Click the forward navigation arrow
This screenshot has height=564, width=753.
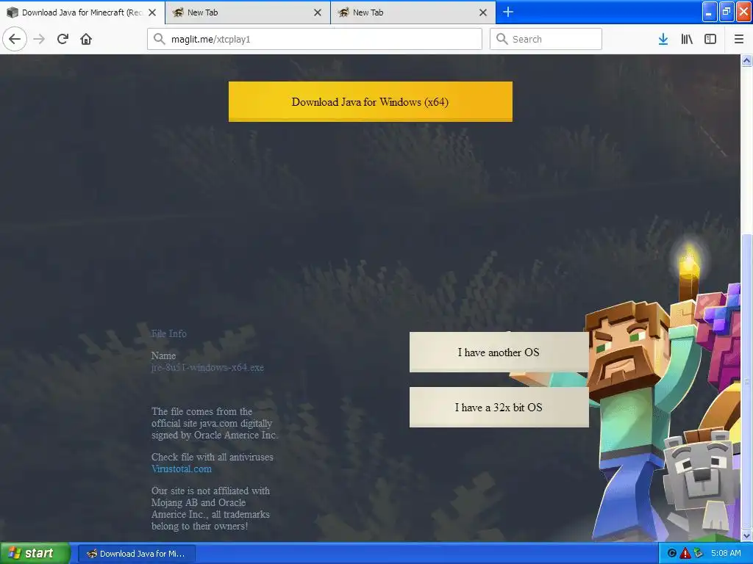40,39
